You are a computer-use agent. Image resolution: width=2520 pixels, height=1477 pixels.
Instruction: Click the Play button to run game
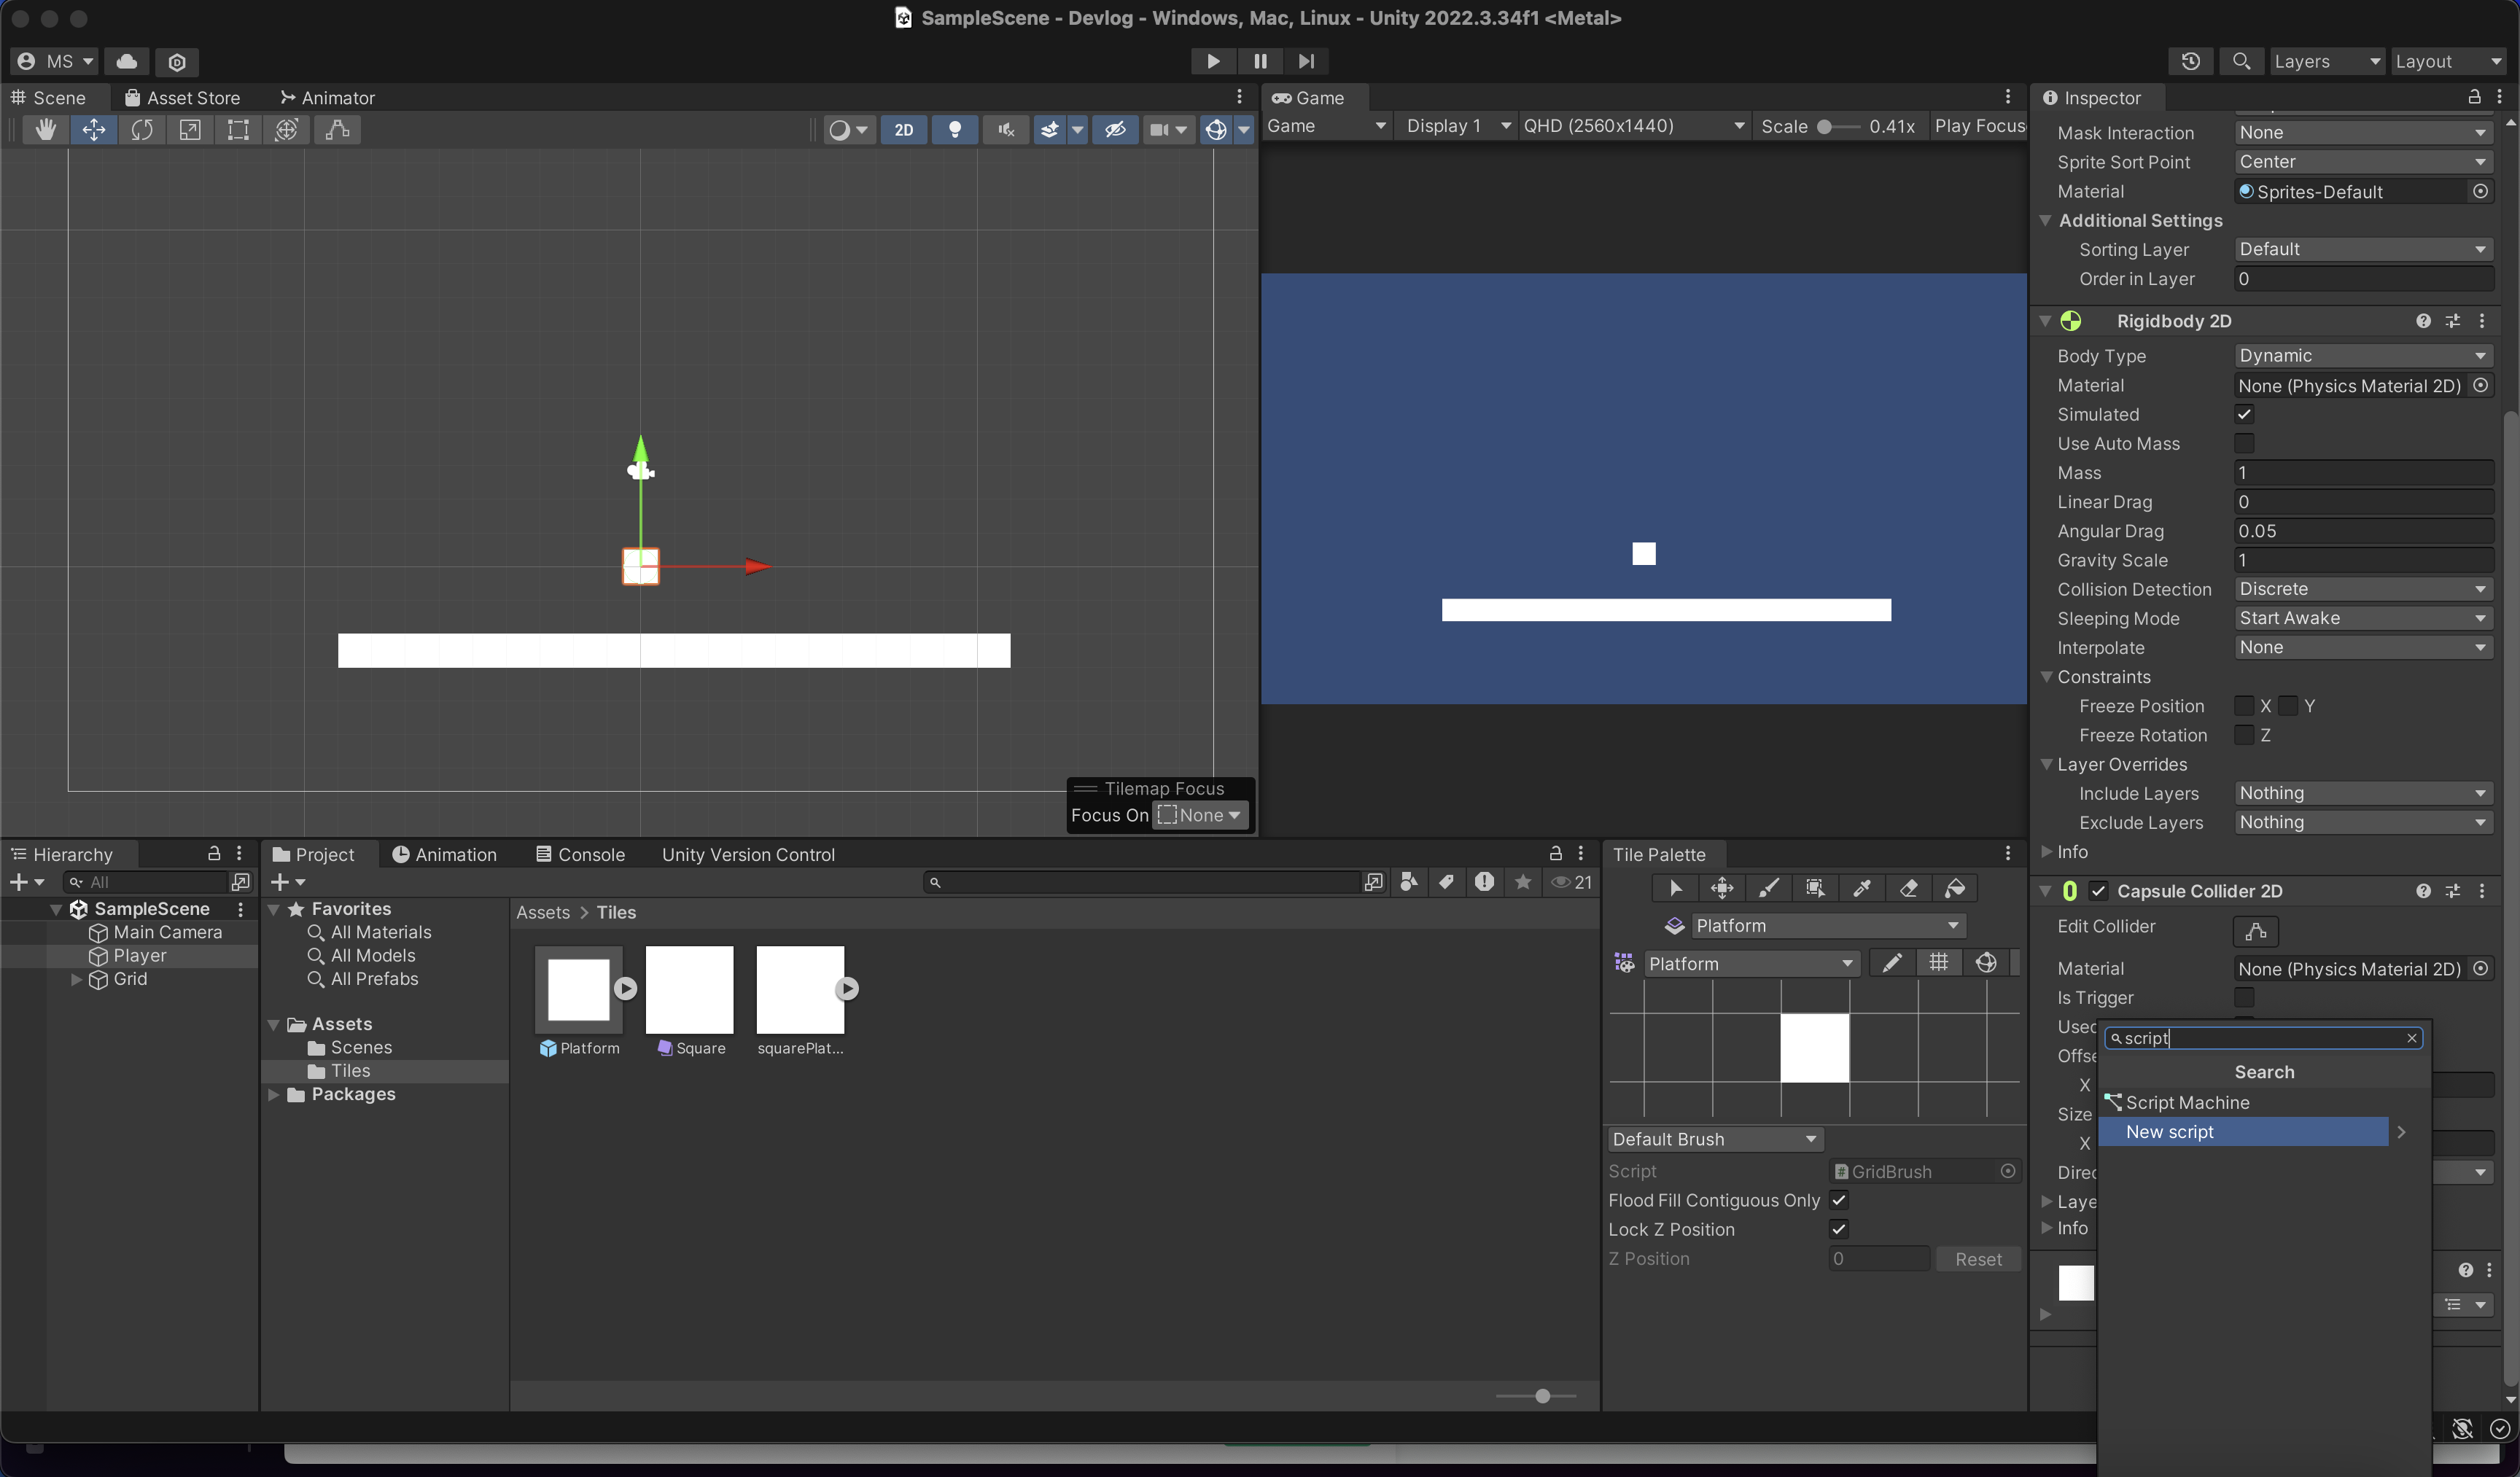[x=1212, y=61]
